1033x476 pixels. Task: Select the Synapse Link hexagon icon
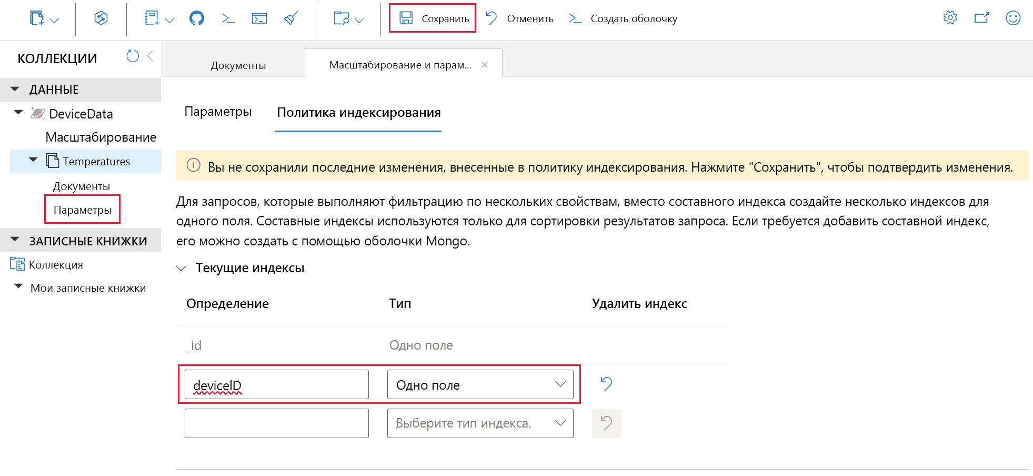100,18
